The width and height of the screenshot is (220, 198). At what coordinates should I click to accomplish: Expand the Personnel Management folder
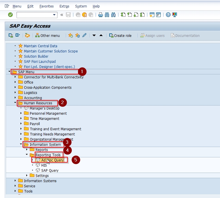click(x=21, y=113)
